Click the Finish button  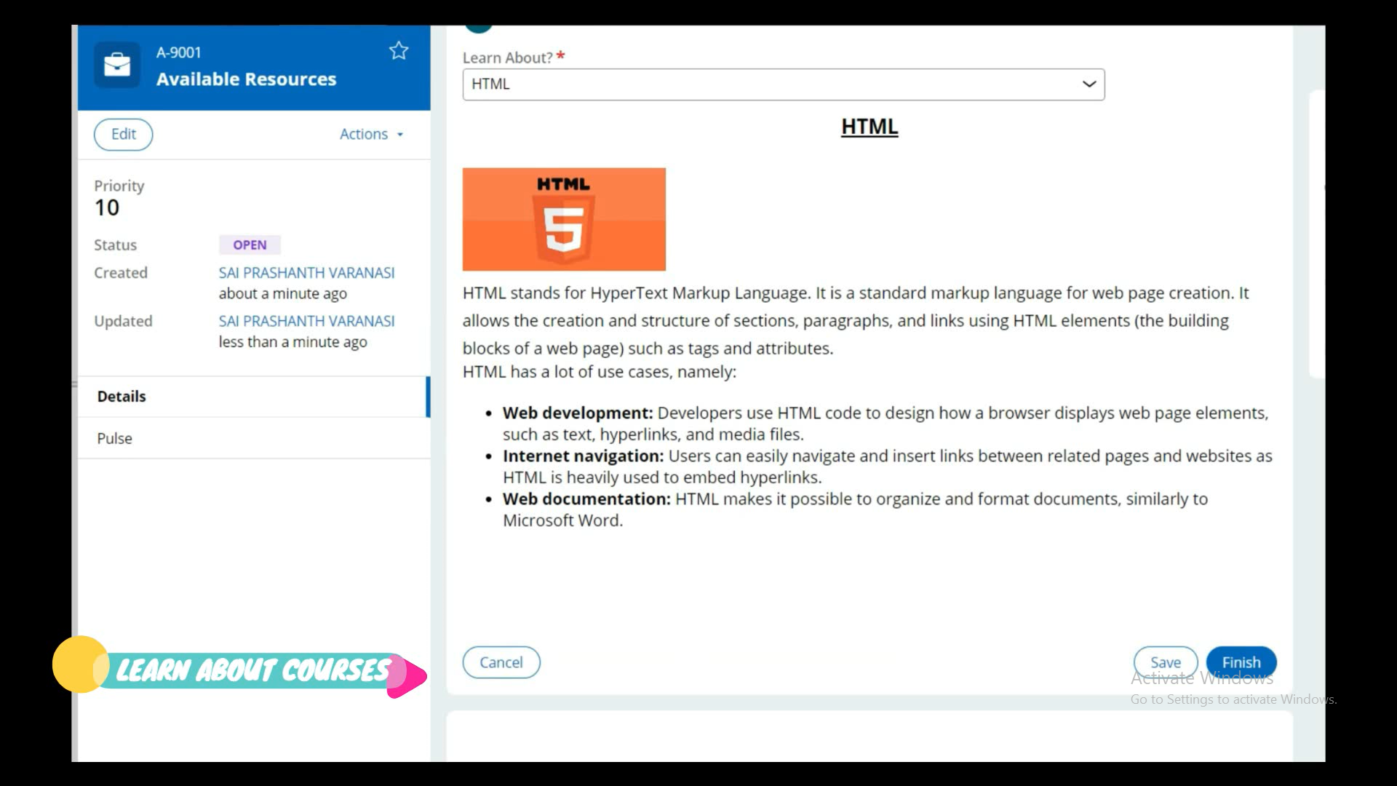pos(1241,662)
